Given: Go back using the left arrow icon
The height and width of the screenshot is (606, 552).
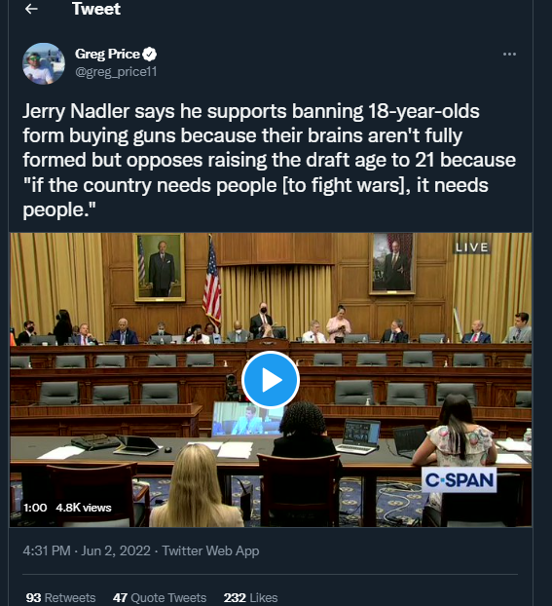Looking at the screenshot, I should pyautogui.click(x=31, y=9).
